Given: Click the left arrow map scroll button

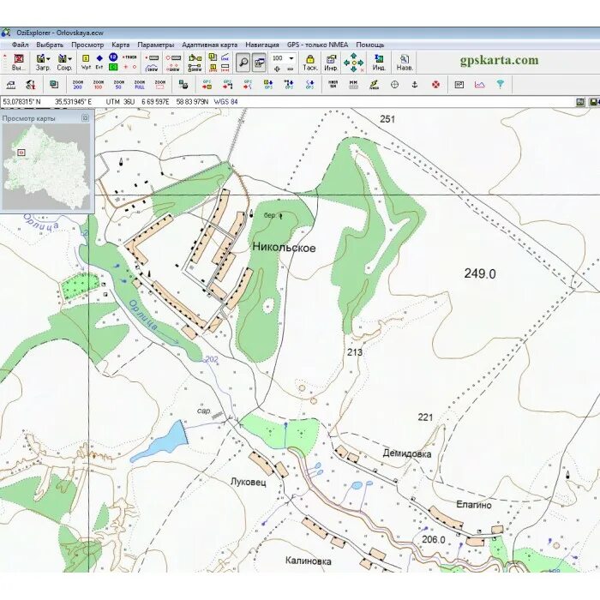Looking at the screenshot, I should (x=346, y=63).
